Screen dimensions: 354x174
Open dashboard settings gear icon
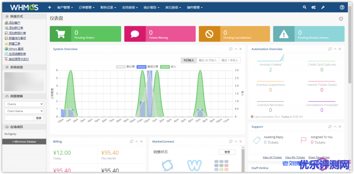[341, 19]
